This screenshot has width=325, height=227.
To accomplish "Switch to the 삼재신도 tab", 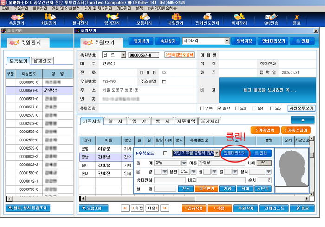I will pyautogui.click(x=42, y=61).
